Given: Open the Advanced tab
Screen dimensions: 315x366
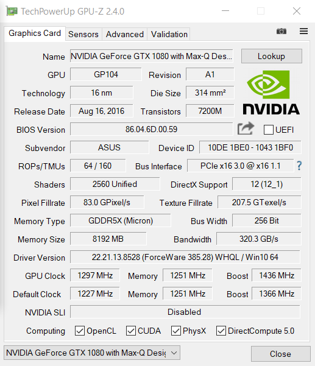Looking at the screenshot, I should (x=125, y=34).
